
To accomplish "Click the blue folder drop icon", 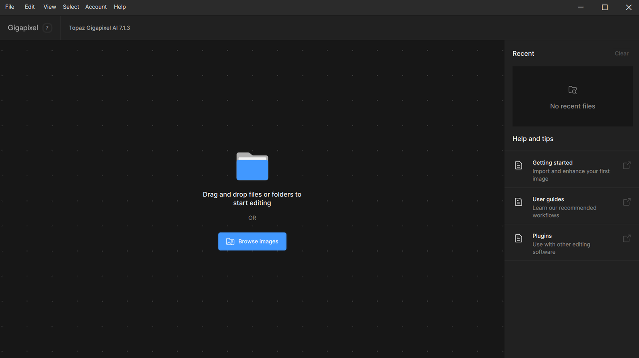I will coord(252,166).
